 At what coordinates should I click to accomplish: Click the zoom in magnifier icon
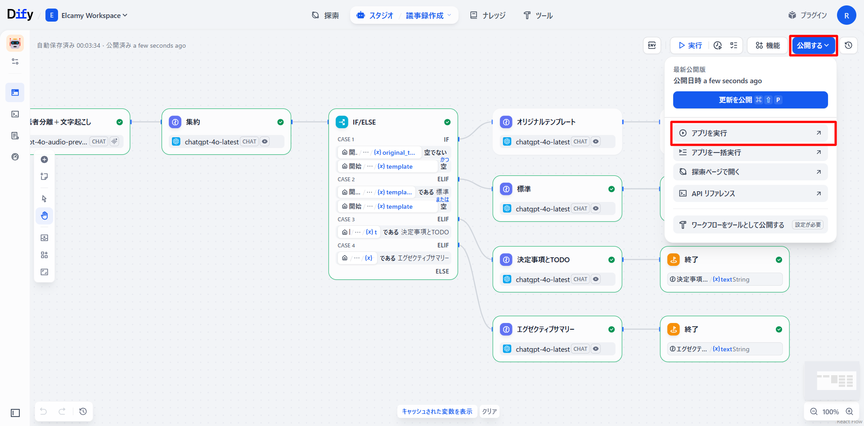click(x=849, y=412)
